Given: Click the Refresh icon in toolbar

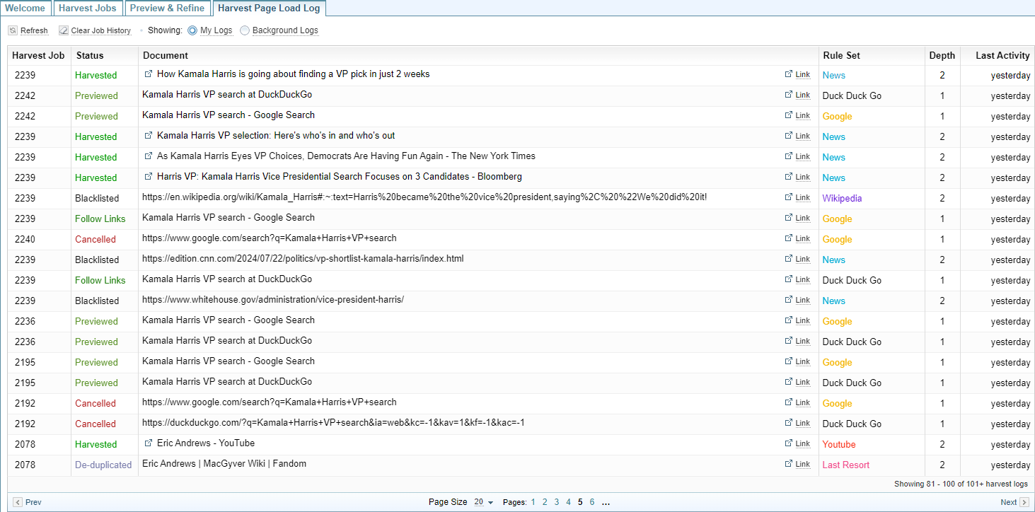Looking at the screenshot, I should pyautogui.click(x=13, y=30).
